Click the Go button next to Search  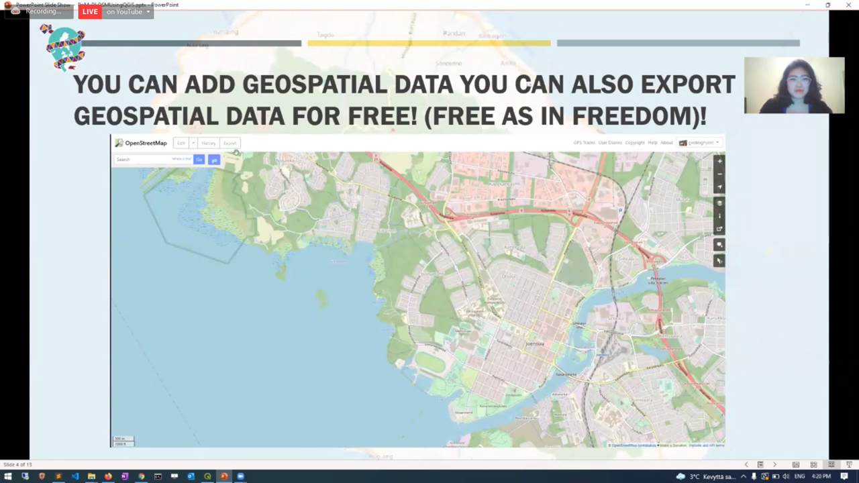(x=199, y=159)
